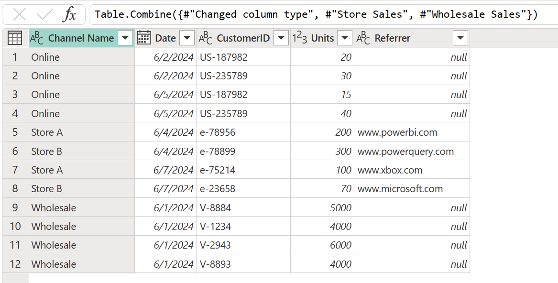Open the table options icon in the corner
This screenshot has height=283, width=558.
14,38
